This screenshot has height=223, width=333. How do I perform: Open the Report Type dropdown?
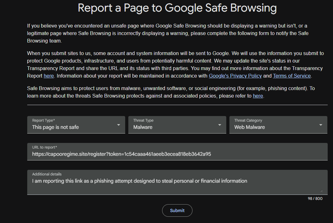(76, 125)
